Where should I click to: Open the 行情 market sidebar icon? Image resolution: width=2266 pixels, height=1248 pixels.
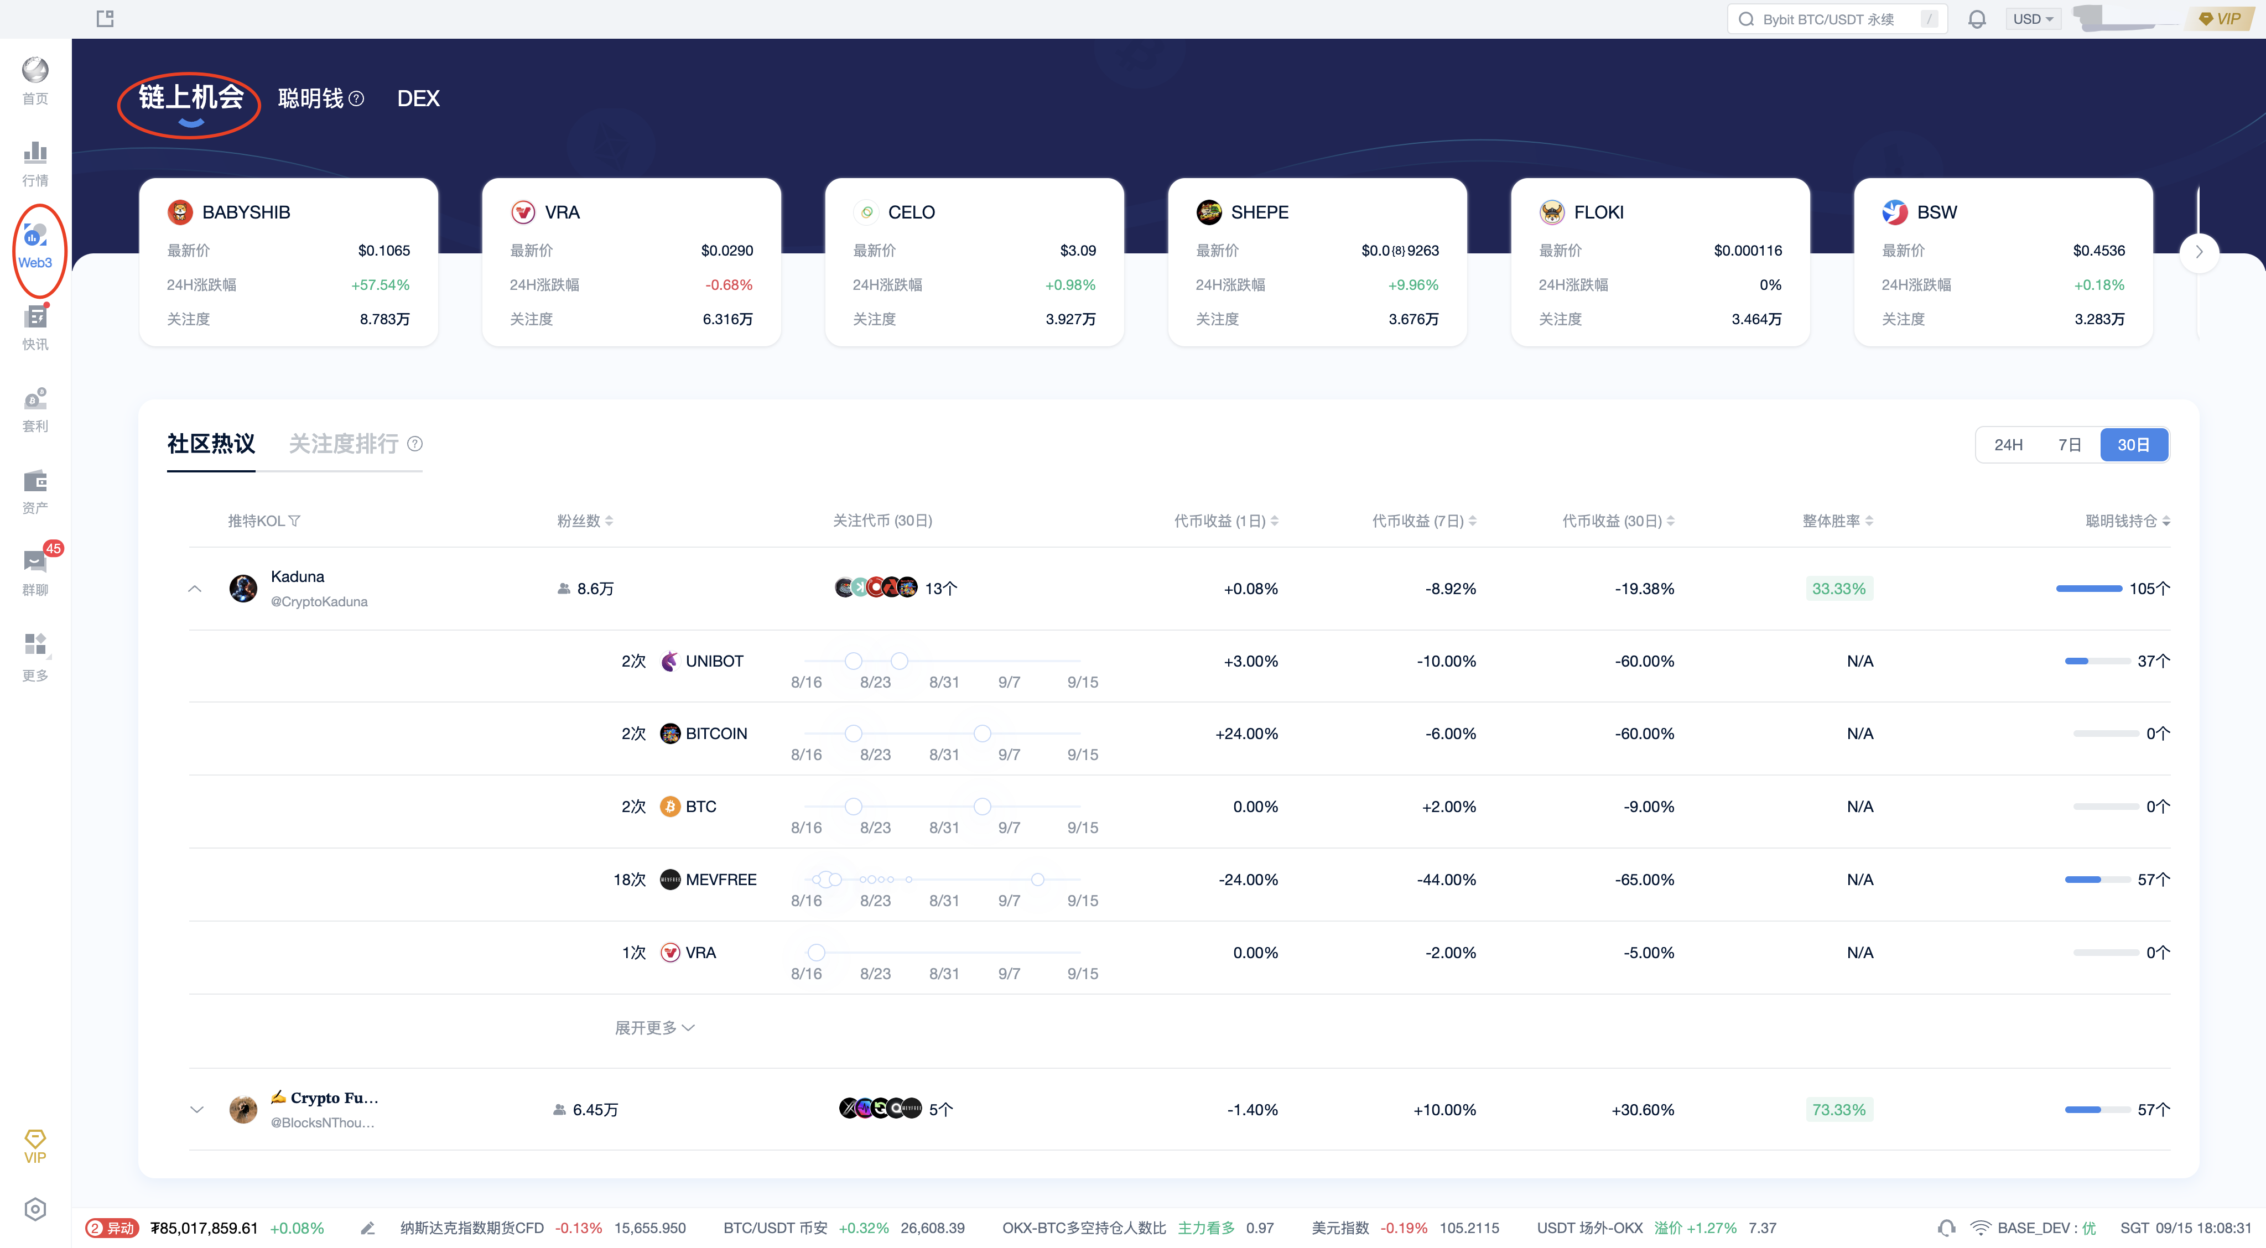(35, 164)
